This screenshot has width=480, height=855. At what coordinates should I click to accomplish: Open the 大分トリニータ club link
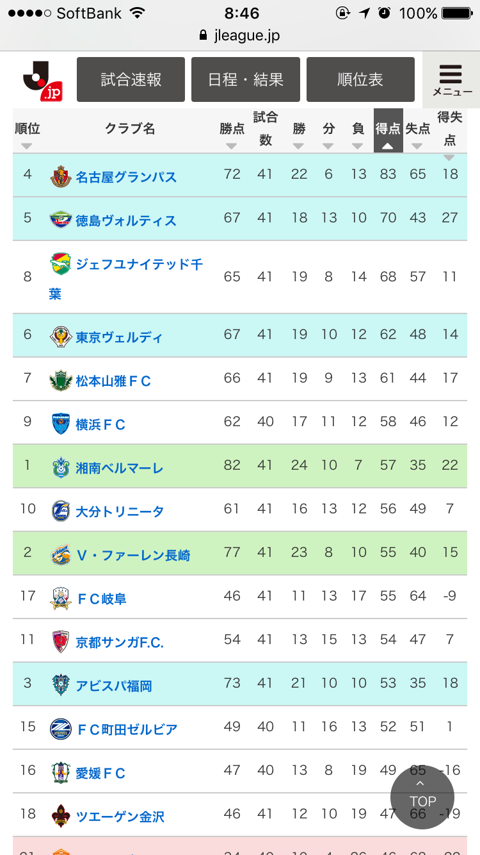coord(120,511)
